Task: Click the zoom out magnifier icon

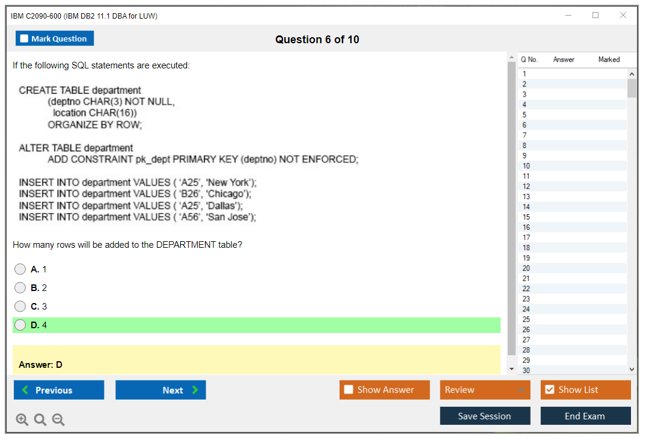Action: [58, 420]
